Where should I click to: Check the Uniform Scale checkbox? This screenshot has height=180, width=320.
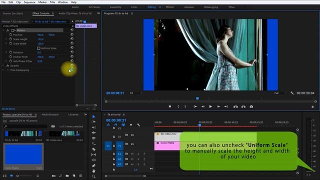pos(38,48)
